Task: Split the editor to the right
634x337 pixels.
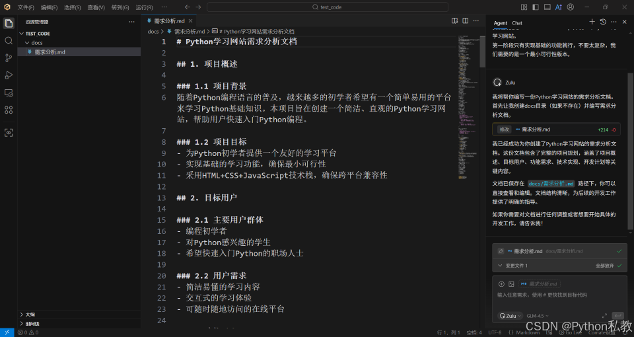Action: tap(466, 20)
